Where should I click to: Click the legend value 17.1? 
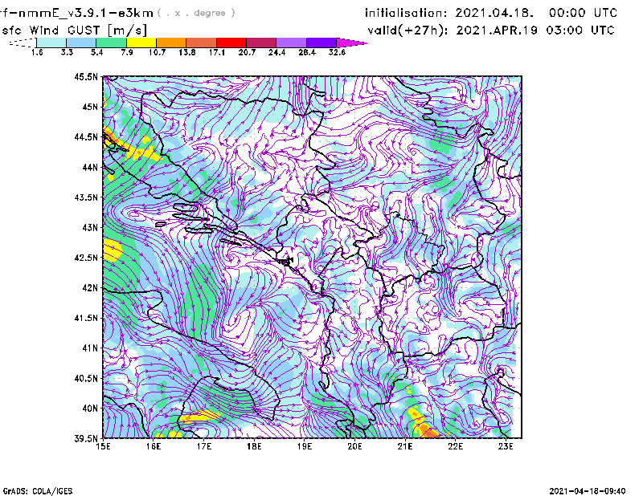pos(217,52)
